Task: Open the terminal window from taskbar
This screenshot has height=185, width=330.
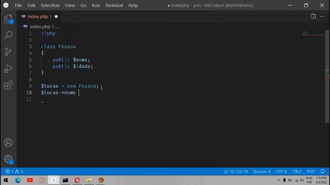Action: pos(65,180)
